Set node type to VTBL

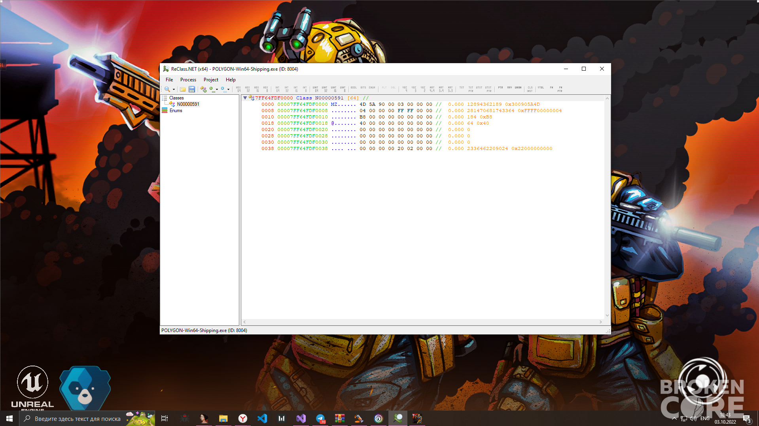(541, 88)
